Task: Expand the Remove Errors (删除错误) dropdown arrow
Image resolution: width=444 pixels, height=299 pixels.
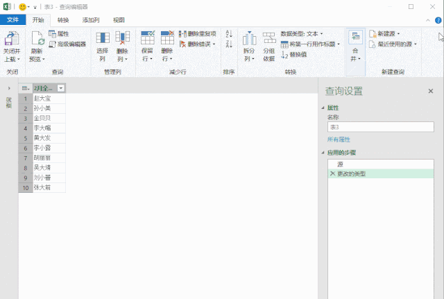Action: pos(214,44)
